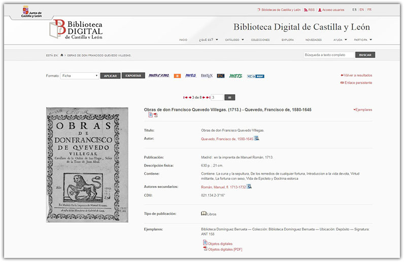Click breadcrumb text Obras de don Francisco
Viewport: 404px width, 262px height.
[x=99, y=55]
